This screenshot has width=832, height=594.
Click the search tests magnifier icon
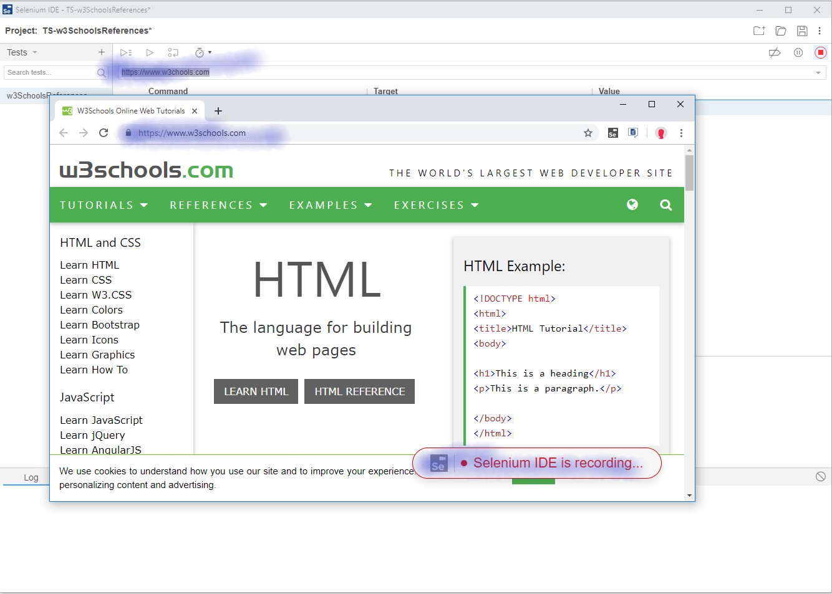[x=102, y=73]
